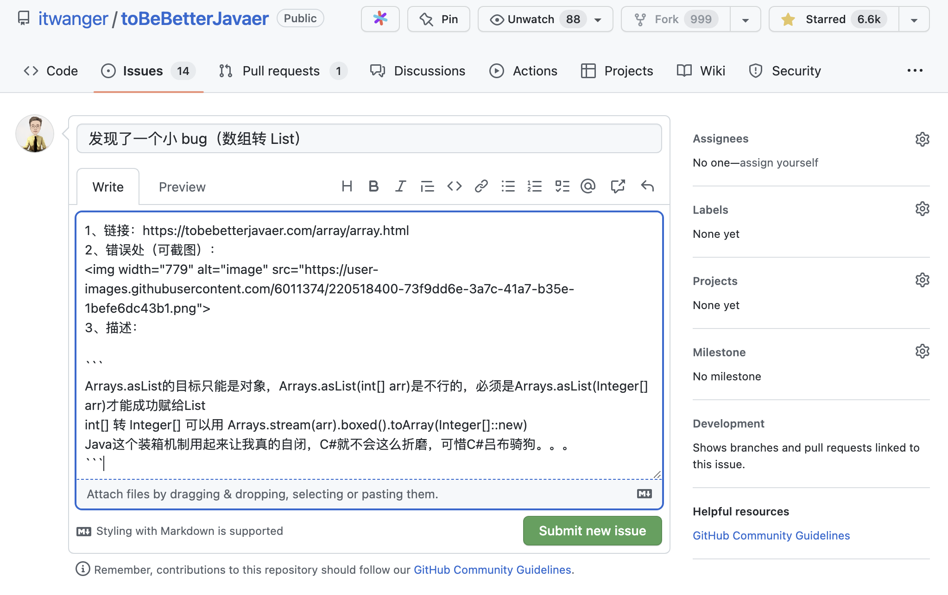Click assign yourself link
948x595 pixels.
tap(779, 163)
